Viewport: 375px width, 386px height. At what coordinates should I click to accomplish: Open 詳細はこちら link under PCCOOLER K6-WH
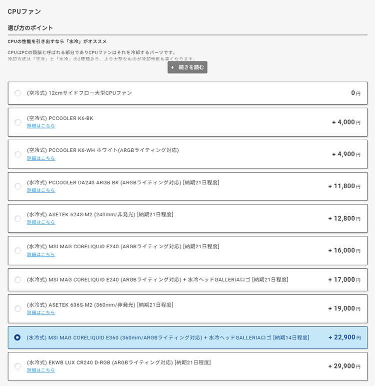point(41,158)
